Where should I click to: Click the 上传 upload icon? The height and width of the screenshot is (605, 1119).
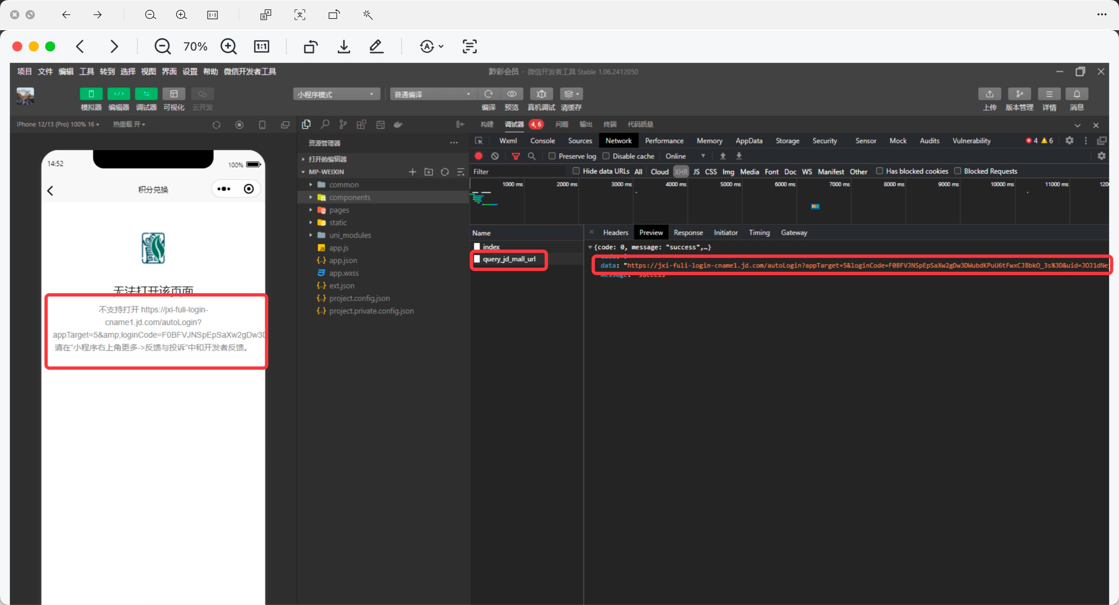click(989, 94)
